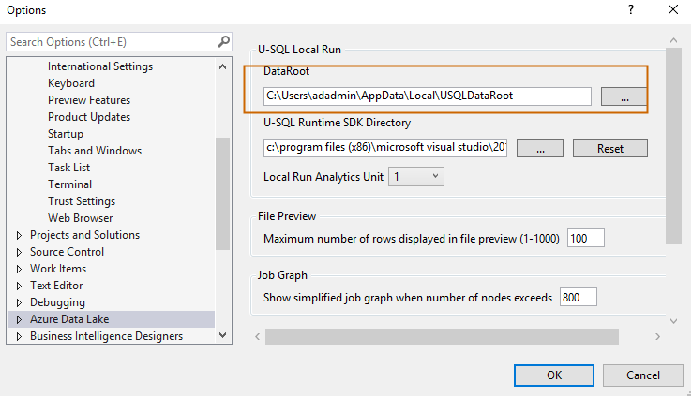Image resolution: width=692 pixels, height=397 pixels.
Task: Expand the Azure Data Lake node
Action: click(19, 320)
